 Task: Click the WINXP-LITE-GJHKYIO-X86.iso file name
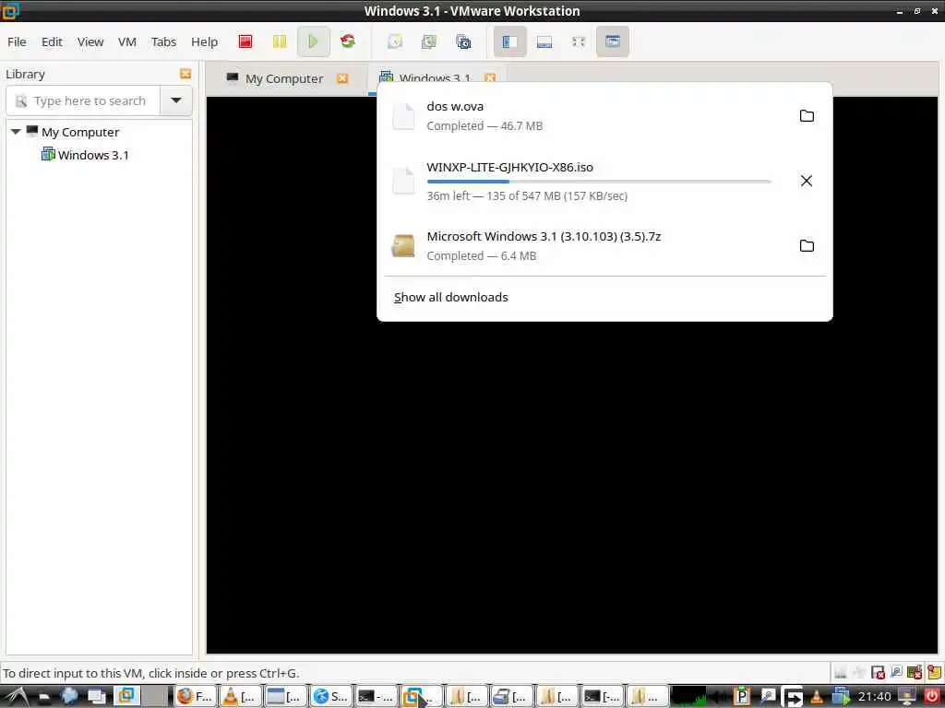(509, 168)
